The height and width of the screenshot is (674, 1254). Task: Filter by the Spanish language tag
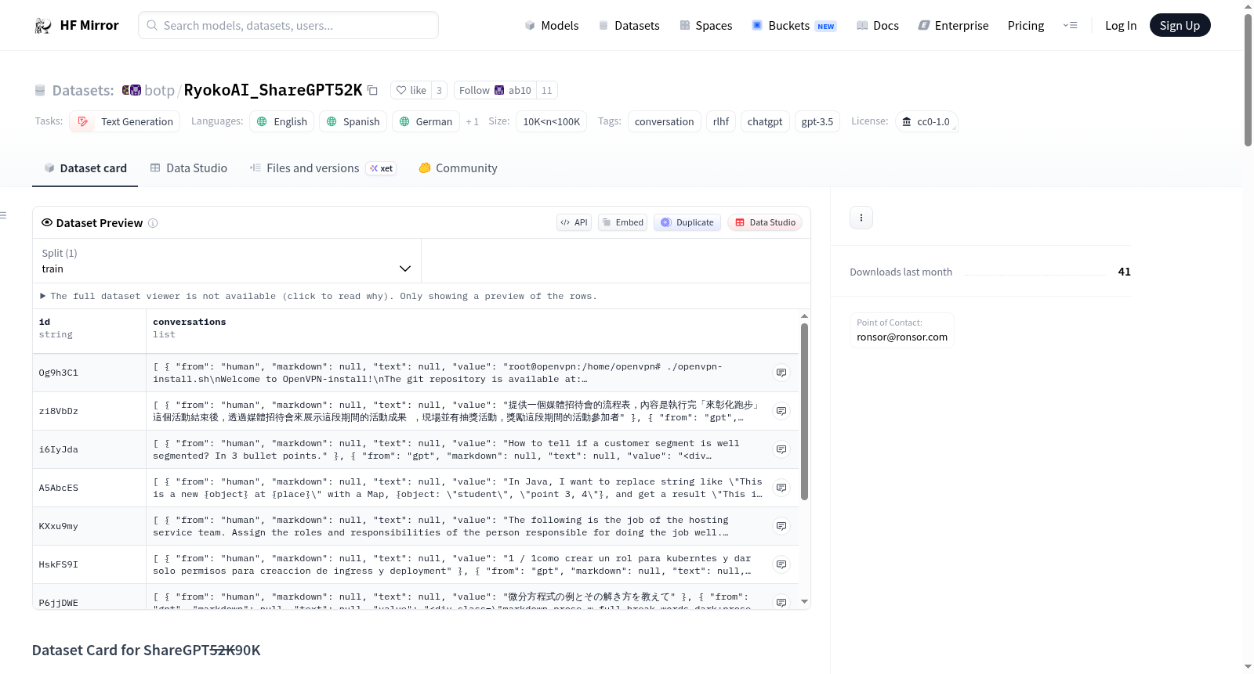click(x=353, y=122)
